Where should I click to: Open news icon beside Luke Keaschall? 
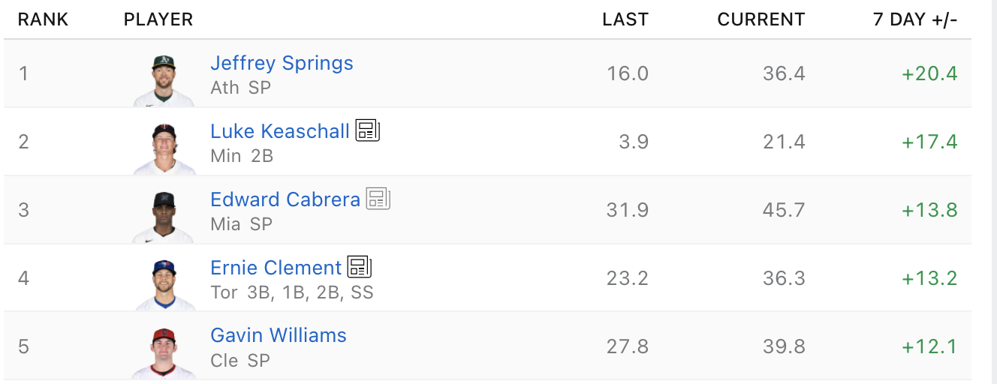(x=368, y=130)
